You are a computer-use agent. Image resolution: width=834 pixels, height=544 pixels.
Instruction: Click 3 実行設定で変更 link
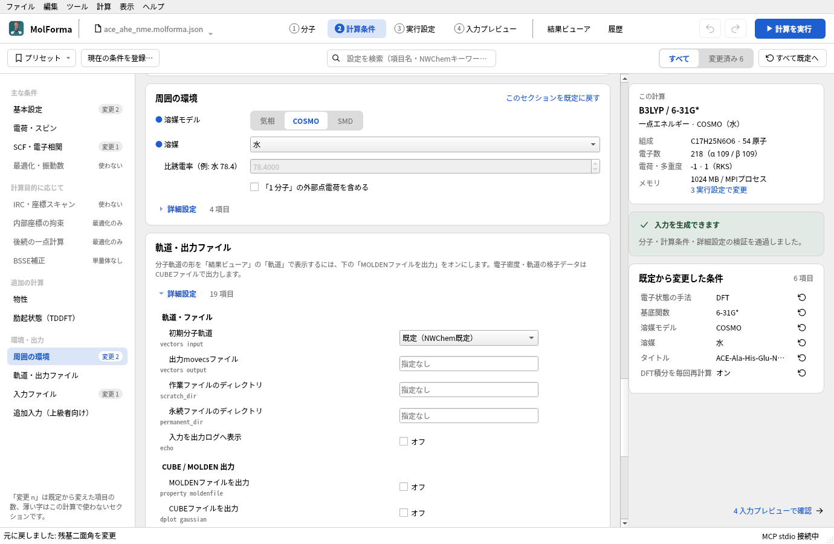coord(719,190)
